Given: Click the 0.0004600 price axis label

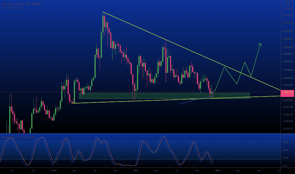Looking at the screenshot, I should pyautogui.click(x=288, y=85).
